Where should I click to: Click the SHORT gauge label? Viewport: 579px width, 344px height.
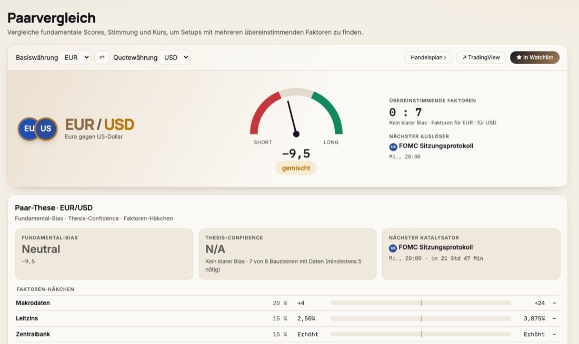coord(263,142)
